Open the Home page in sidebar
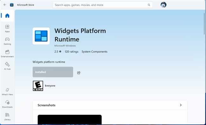Image resolution: width=206 pixels, height=125 pixels. (7, 16)
